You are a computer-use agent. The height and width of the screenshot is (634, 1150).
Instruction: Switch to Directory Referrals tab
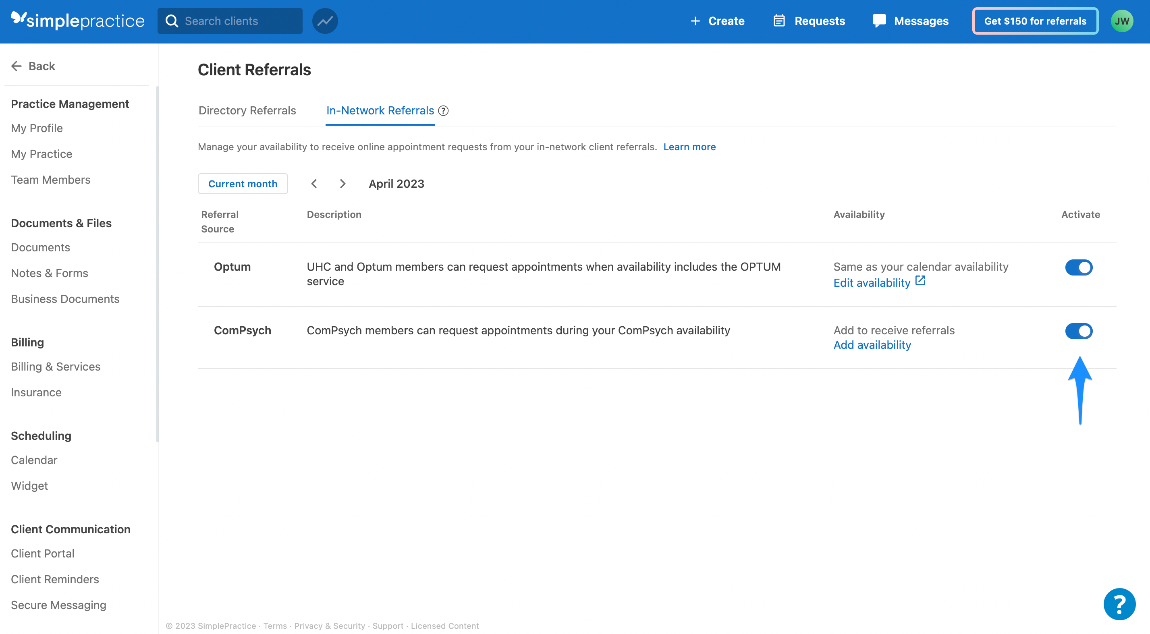click(x=247, y=111)
